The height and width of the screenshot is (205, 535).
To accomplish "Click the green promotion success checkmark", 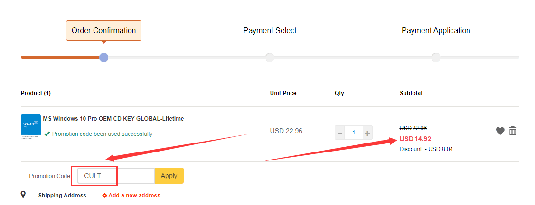I will [x=47, y=134].
